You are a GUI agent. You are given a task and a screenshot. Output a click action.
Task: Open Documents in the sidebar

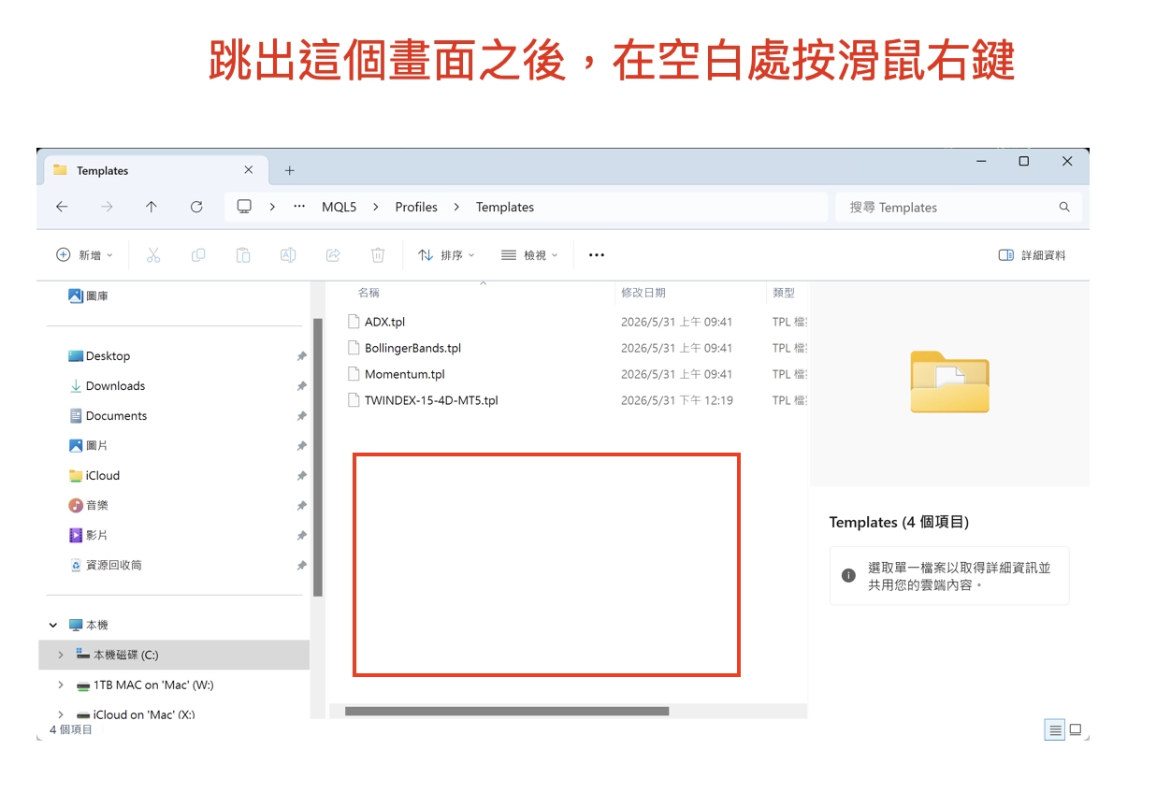tap(108, 416)
